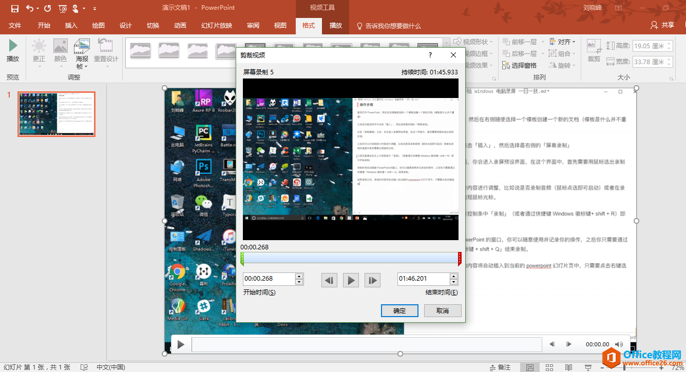Play the video in the trim dialog

coord(351,280)
